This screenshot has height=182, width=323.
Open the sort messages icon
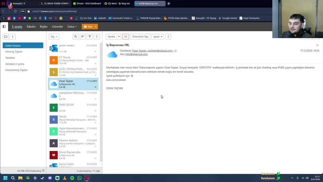pos(83,37)
